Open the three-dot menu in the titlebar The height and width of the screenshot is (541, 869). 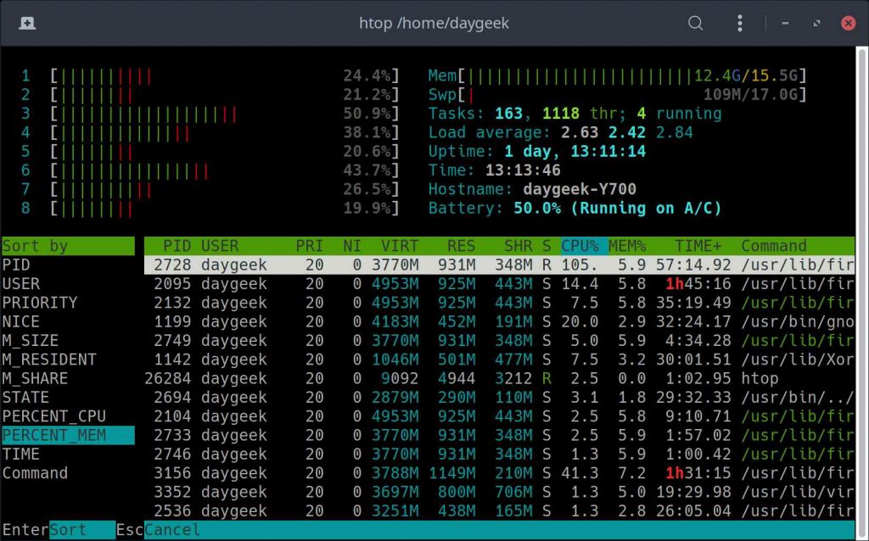point(740,23)
